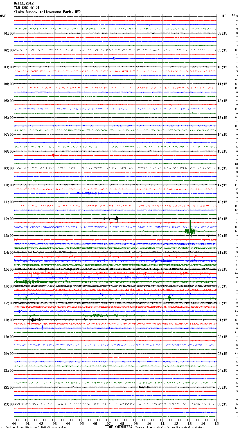Screen dimensions: 239x431
Task: Click the green noisy burst on the 15:45 trace
Action: pos(27,282)
